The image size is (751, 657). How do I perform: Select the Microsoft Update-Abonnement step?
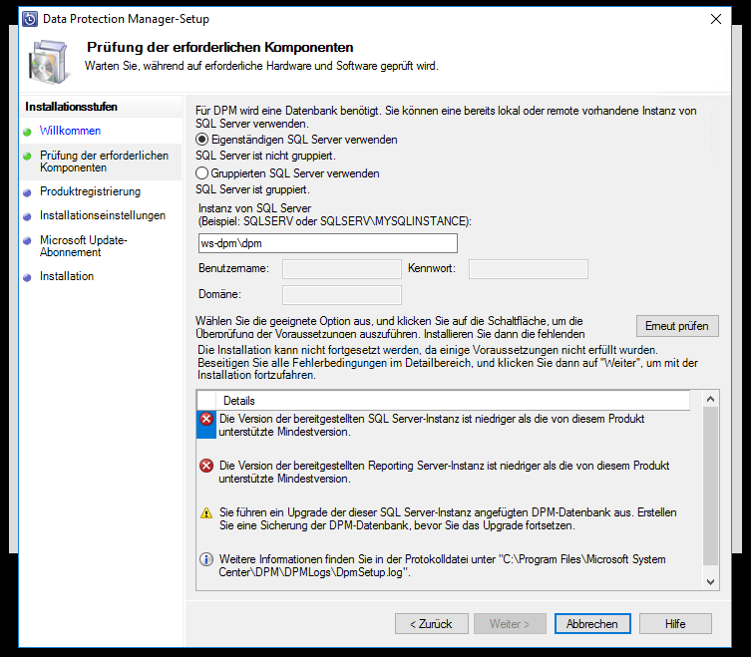coord(84,246)
